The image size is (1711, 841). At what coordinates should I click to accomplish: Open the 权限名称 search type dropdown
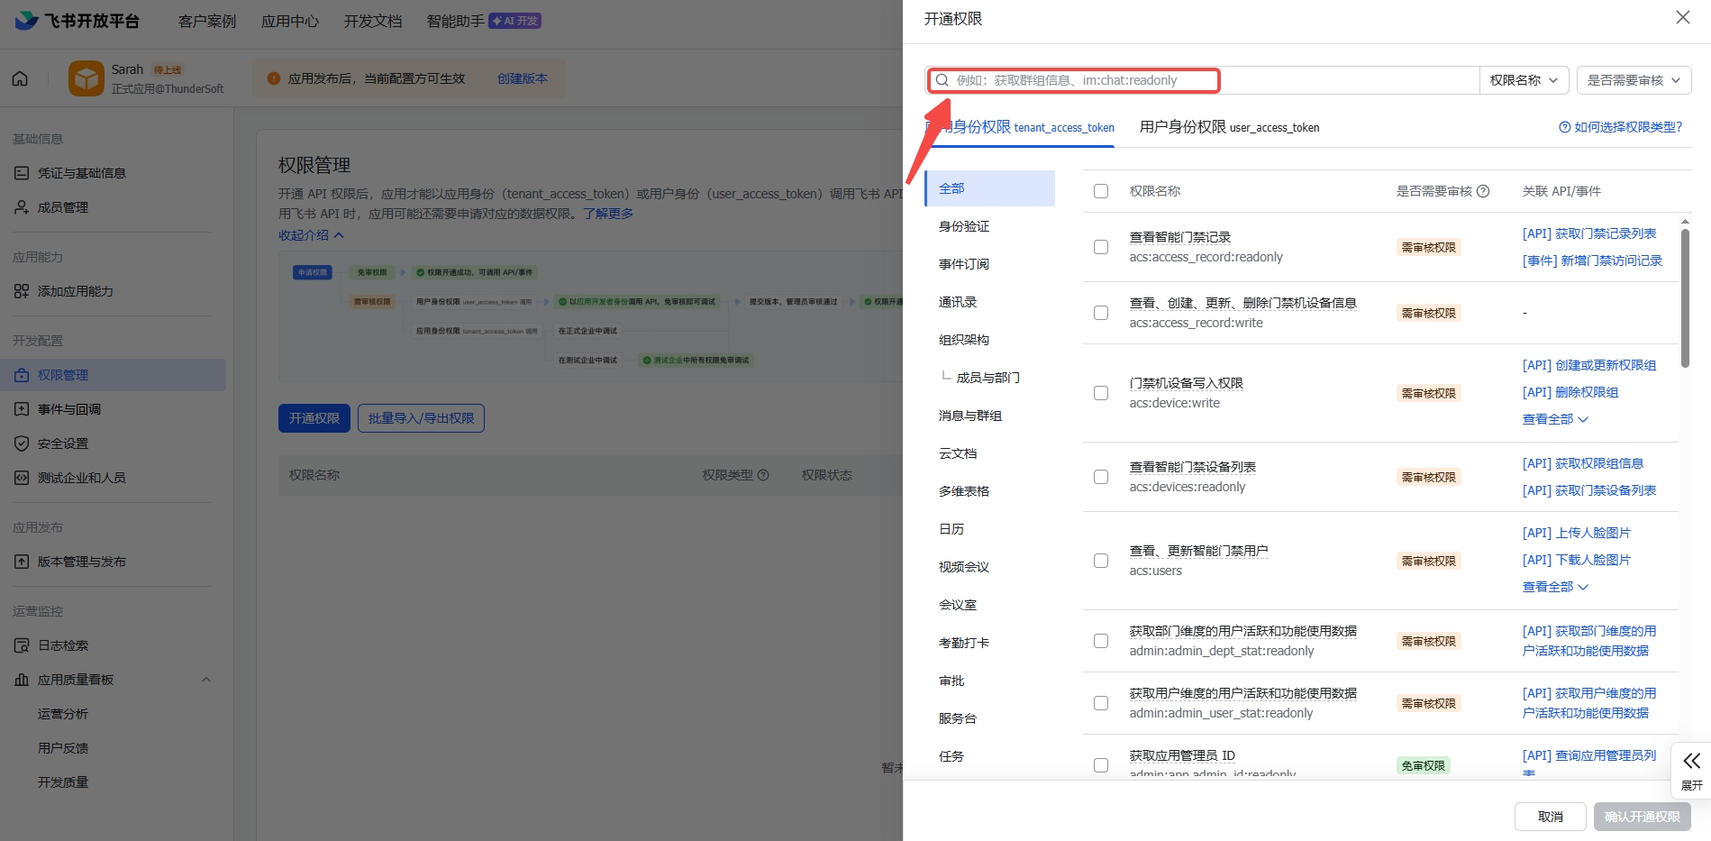[1524, 80]
